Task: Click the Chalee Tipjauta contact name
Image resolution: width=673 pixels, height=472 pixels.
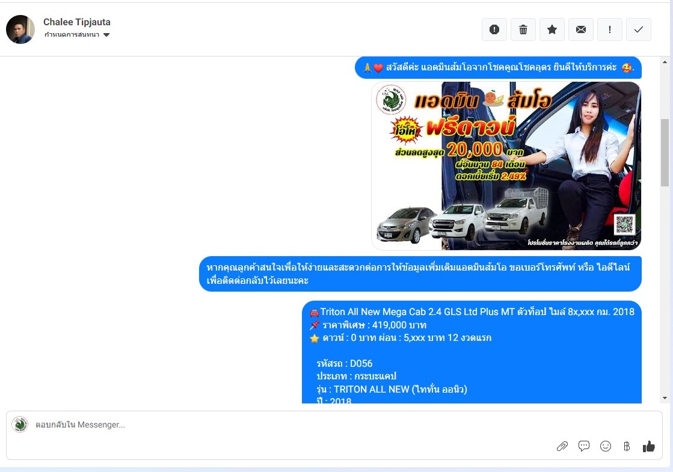Action: pos(77,22)
